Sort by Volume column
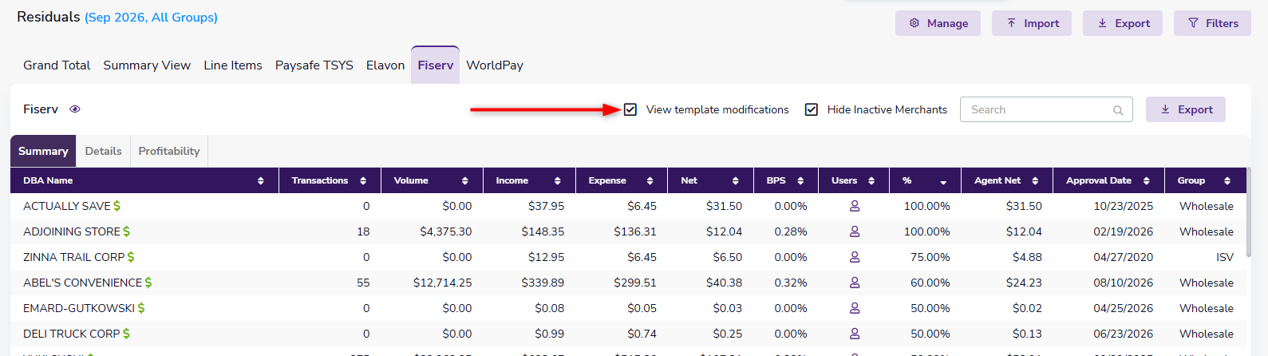The width and height of the screenshot is (1268, 356). [465, 181]
